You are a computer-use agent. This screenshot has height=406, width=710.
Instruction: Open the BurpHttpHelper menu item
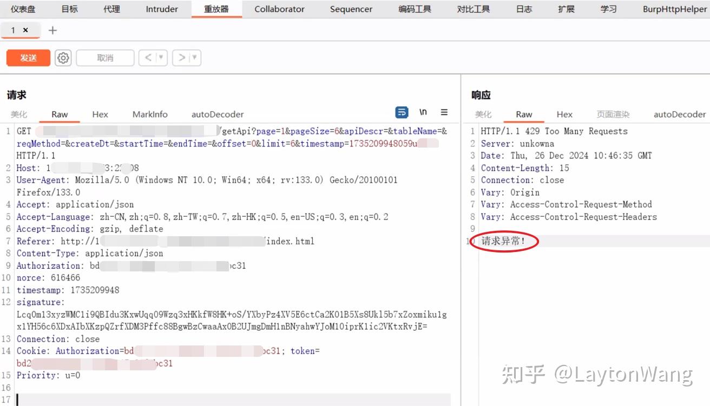tap(674, 9)
